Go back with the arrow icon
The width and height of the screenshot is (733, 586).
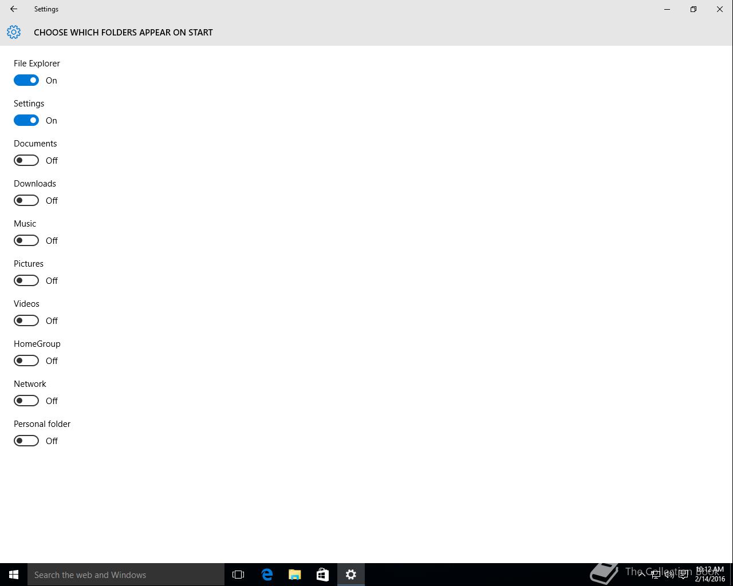click(x=14, y=9)
